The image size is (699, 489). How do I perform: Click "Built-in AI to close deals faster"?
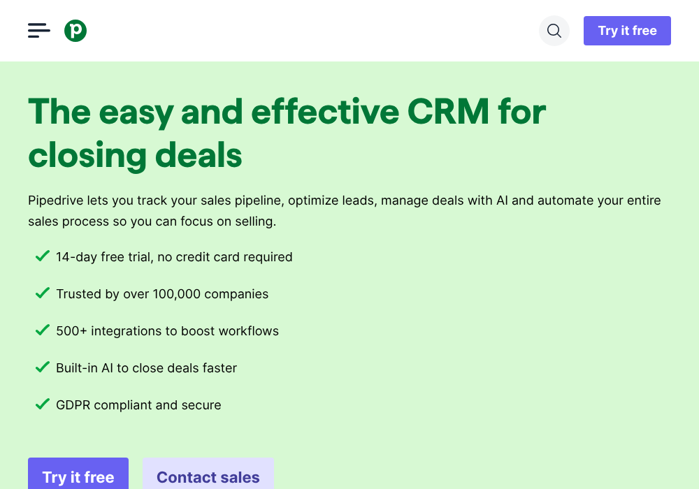[146, 367]
